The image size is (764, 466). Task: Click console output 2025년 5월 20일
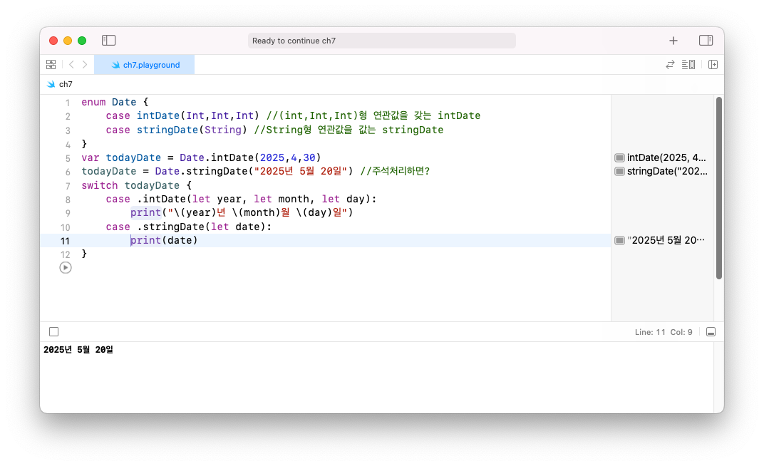click(78, 350)
